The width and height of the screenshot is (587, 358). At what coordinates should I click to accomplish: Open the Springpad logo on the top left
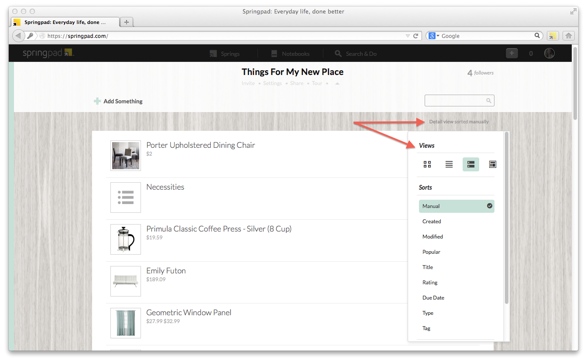point(48,53)
